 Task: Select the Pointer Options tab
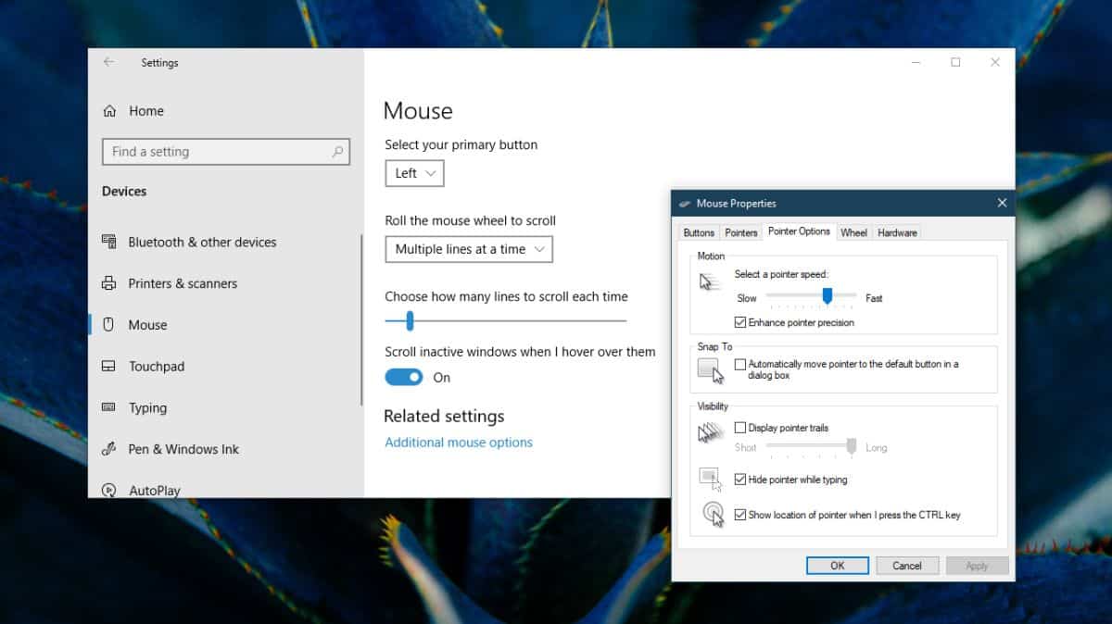tap(799, 231)
